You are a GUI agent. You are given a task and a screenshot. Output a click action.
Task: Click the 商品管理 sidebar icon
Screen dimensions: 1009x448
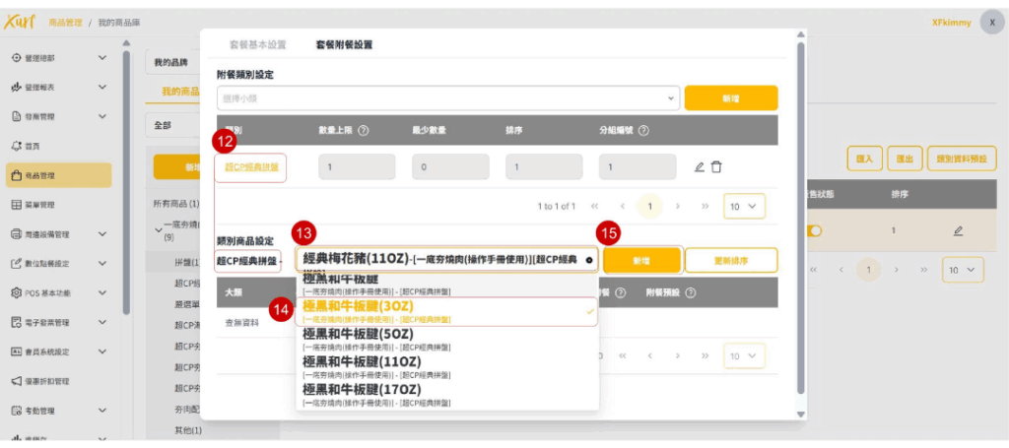pyautogui.click(x=16, y=175)
